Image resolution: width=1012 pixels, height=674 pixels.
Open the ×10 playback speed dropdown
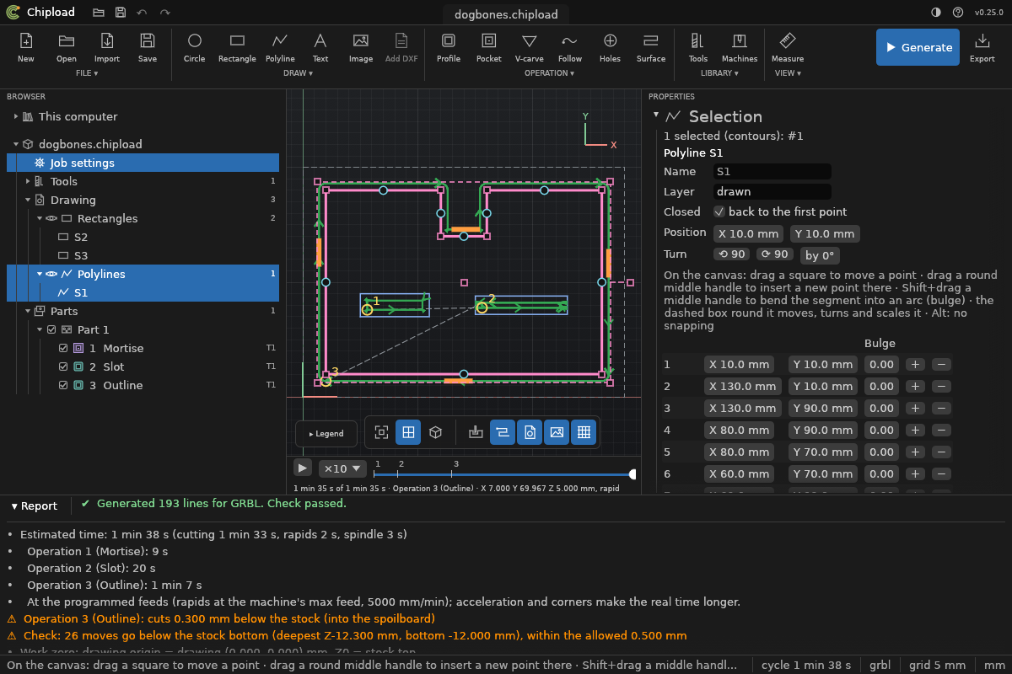point(342,468)
